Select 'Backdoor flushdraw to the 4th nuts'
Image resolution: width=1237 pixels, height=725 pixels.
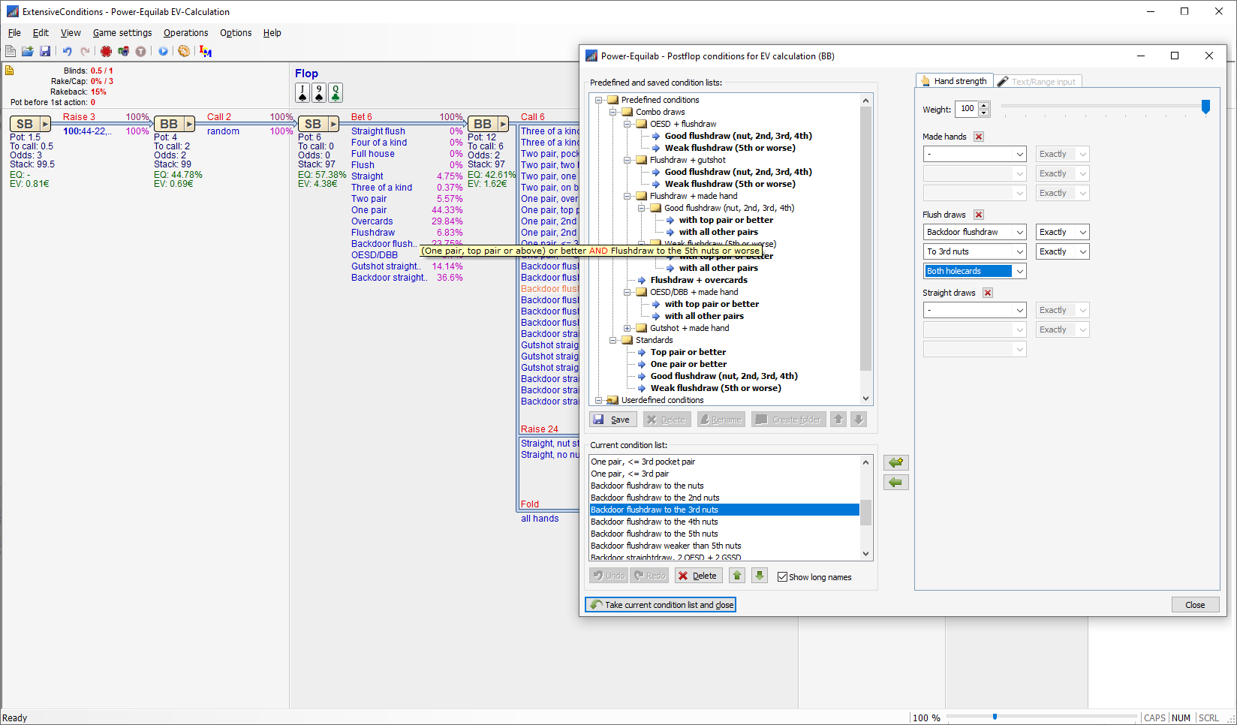[724, 522]
